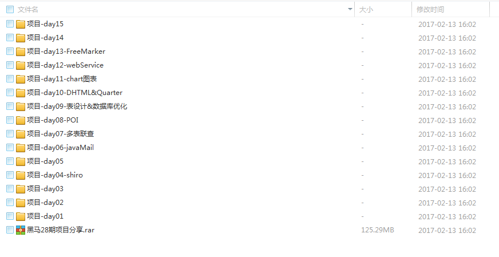Click the folder icon for 项目-day13-FreeMarker
Image resolution: width=499 pixels, height=257 pixels.
coord(21,52)
